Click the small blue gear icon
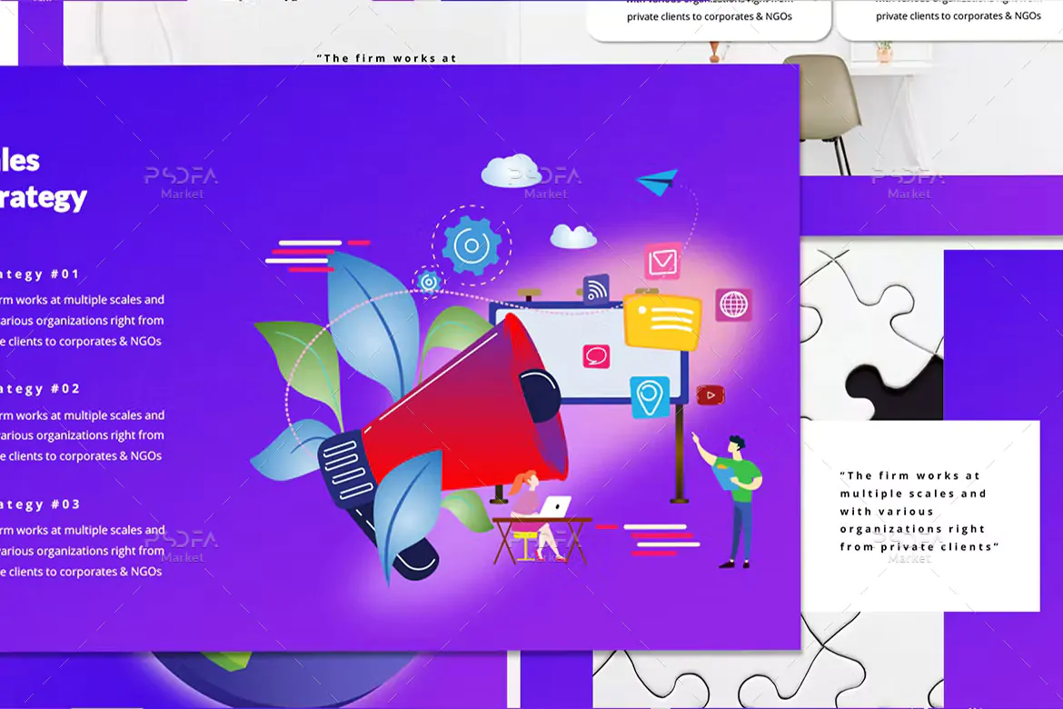The image size is (1063, 709). tap(429, 281)
